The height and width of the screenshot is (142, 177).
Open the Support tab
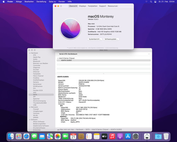click(x=103, y=6)
